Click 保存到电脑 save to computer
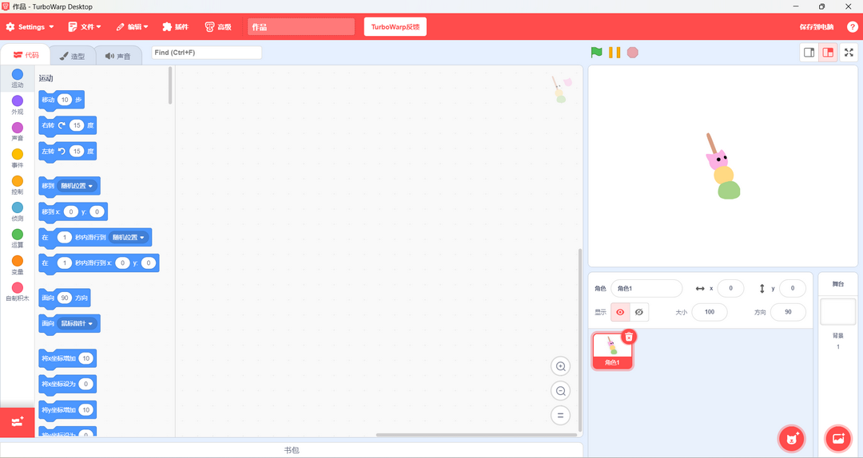This screenshot has width=863, height=458. click(816, 27)
